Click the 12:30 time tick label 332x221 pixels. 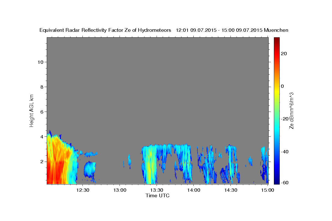pos(83,190)
